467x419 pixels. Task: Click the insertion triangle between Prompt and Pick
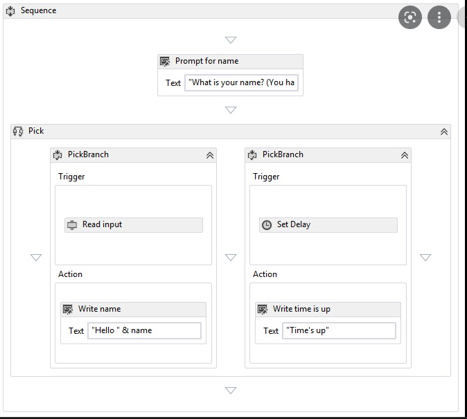[x=231, y=110]
